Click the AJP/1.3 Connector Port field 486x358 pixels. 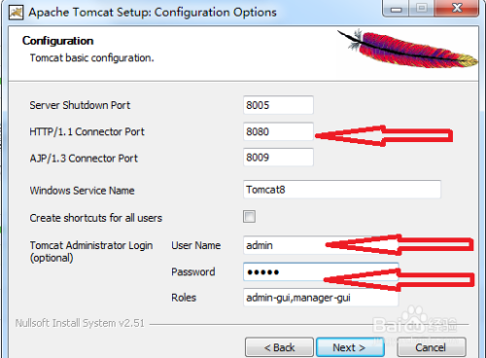[278, 158]
